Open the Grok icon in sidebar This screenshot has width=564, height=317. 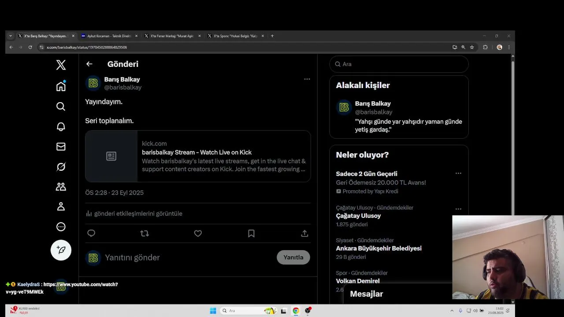[61, 167]
